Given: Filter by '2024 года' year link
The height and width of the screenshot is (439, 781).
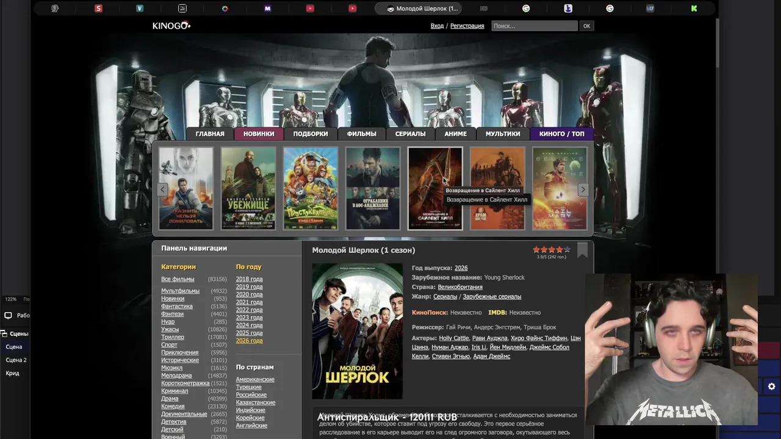Looking at the screenshot, I should 249,325.
